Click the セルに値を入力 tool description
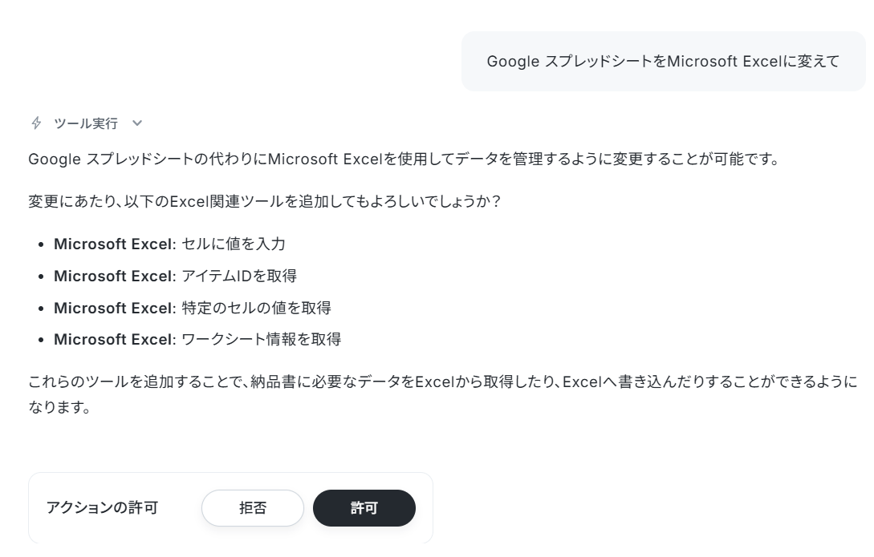Screen dimensions: 874x557 click(x=234, y=244)
